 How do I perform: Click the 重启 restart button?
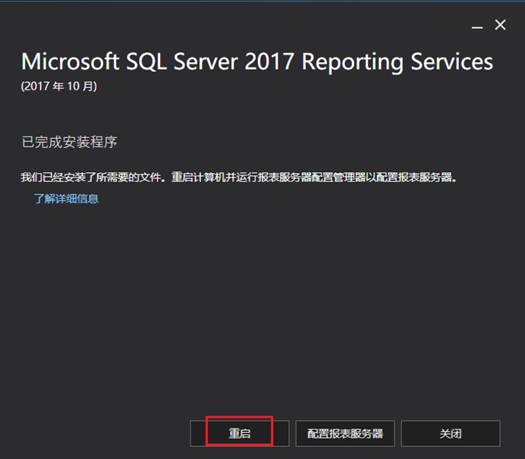pos(240,433)
